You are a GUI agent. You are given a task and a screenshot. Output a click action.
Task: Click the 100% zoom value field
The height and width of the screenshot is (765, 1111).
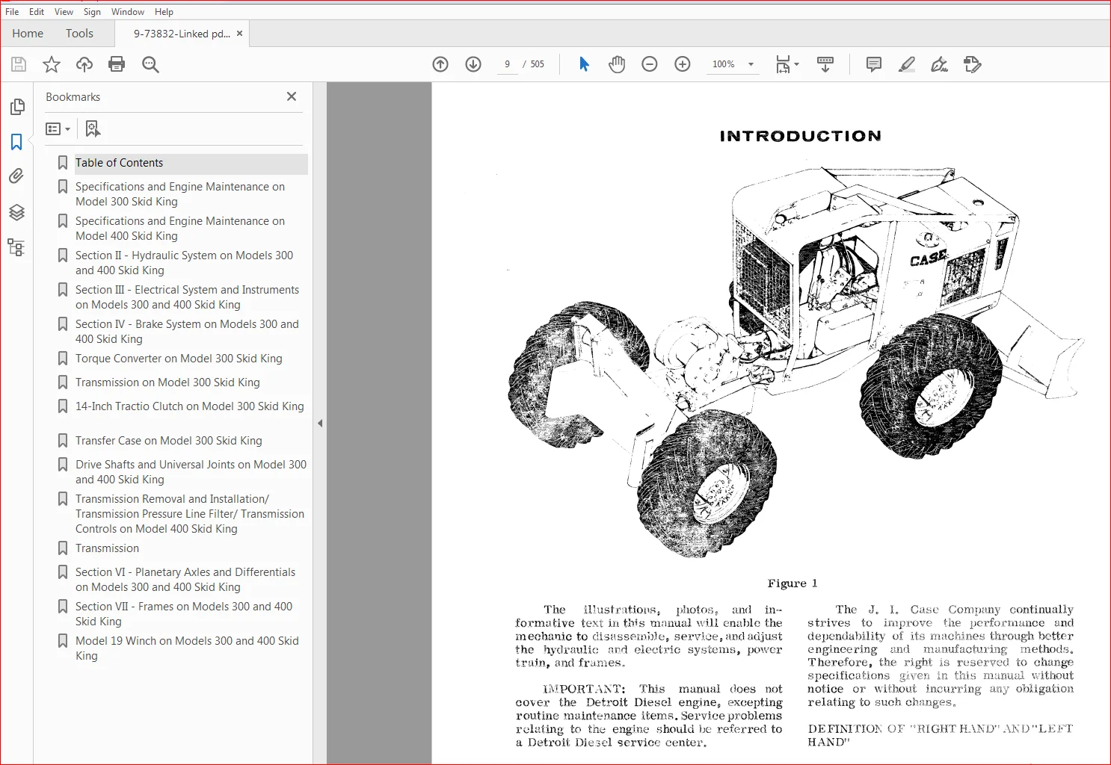(x=724, y=64)
